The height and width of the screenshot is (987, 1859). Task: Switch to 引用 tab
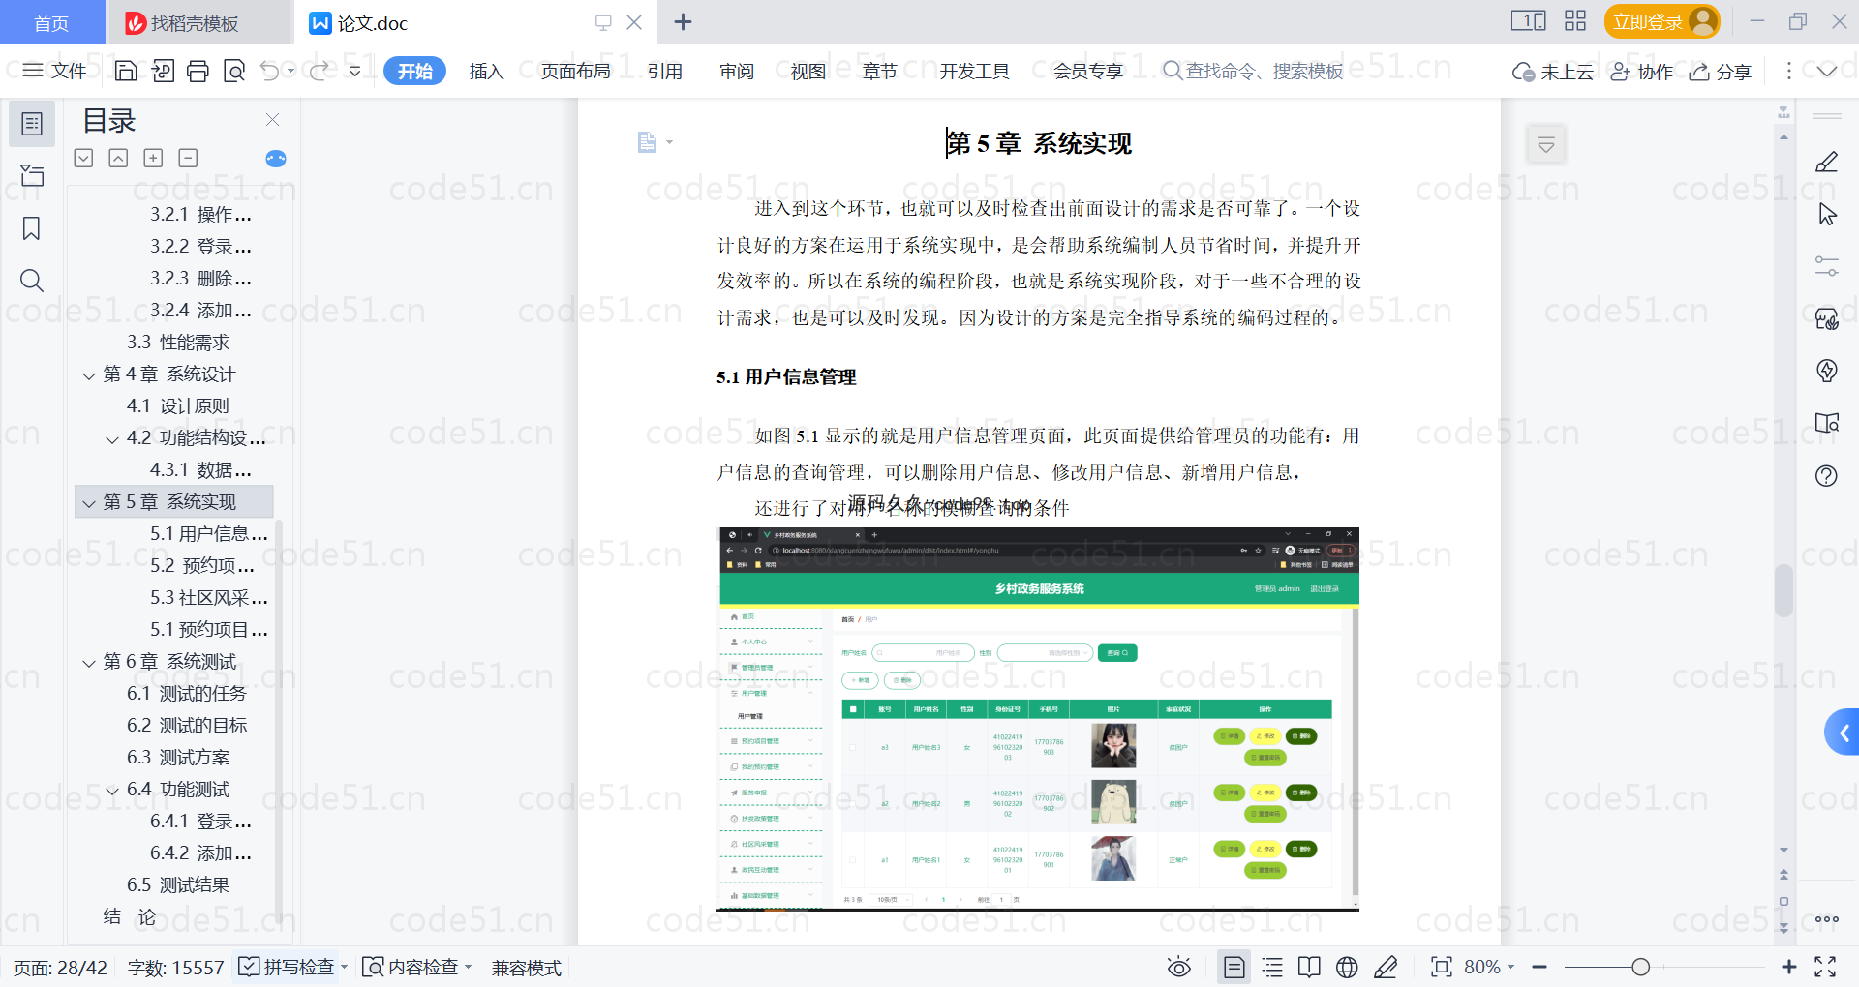(x=665, y=71)
